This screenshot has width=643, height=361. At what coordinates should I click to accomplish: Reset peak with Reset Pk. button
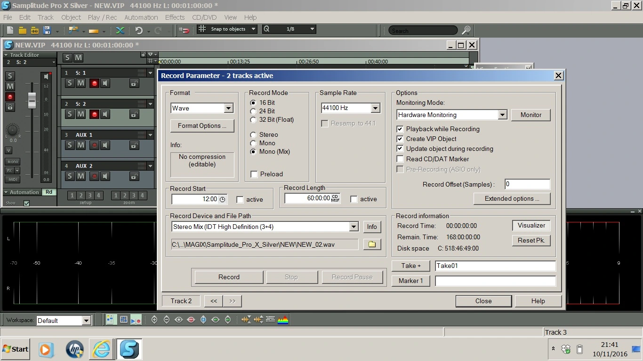(531, 240)
